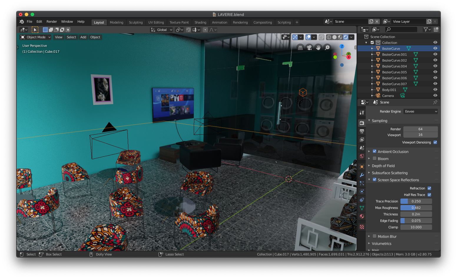Viewport: 457px width, 279px height.
Task: Open the Active Tool properties tab
Action: (x=362, y=112)
